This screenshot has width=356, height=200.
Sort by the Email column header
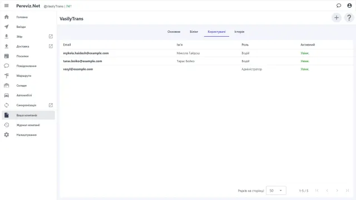click(x=67, y=44)
